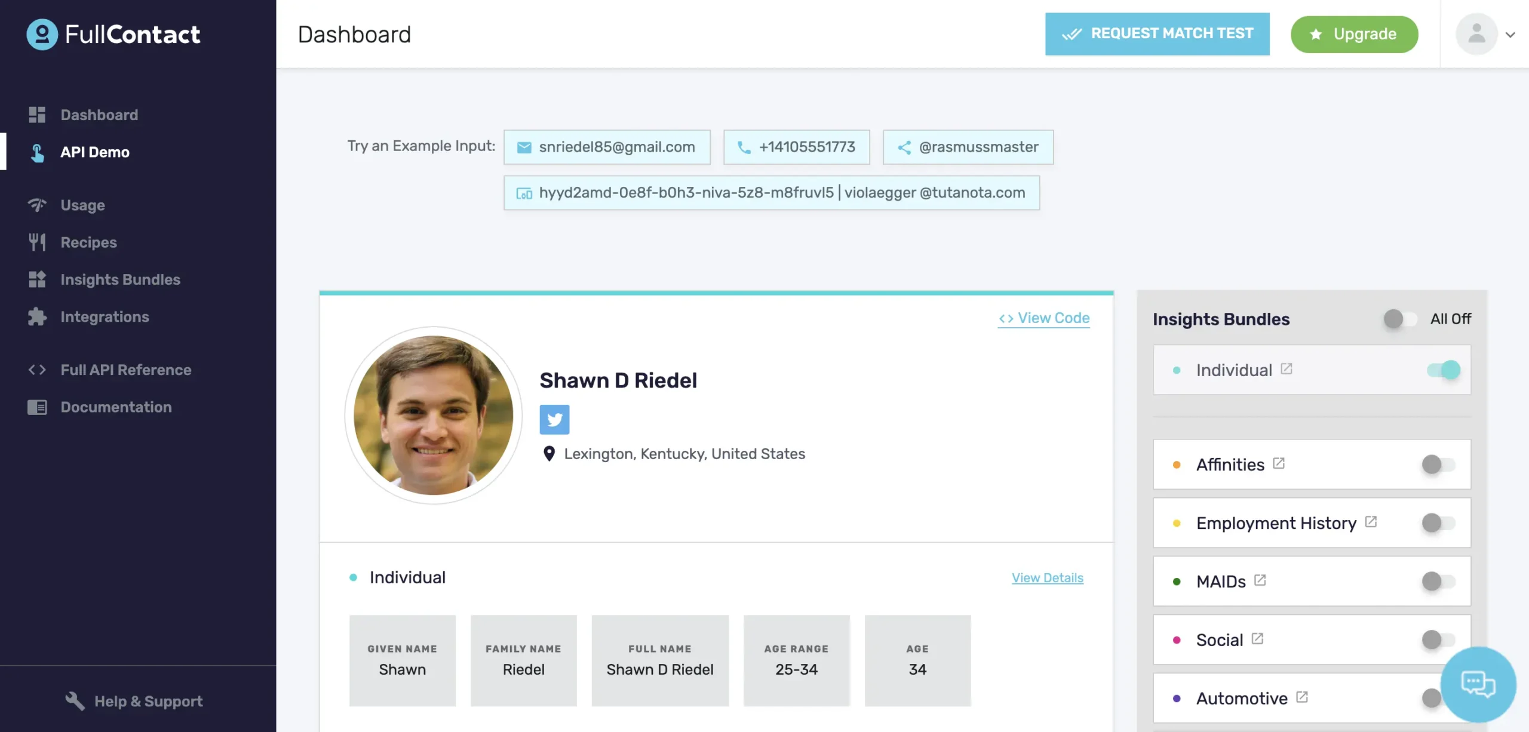Click the star icon on Upgrade button
1529x732 pixels.
pyautogui.click(x=1316, y=35)
